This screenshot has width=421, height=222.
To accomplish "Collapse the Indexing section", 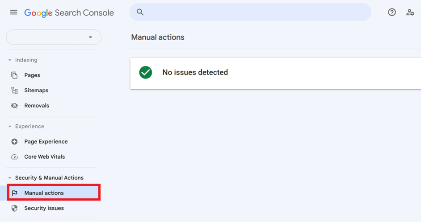I will coord(10,60).
